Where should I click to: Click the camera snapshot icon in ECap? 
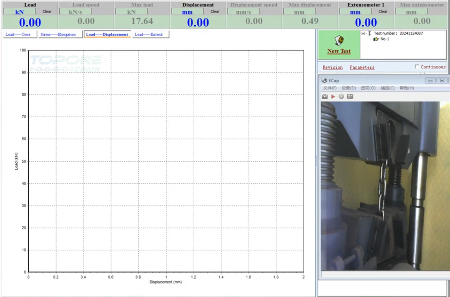(x=325, y=96)
